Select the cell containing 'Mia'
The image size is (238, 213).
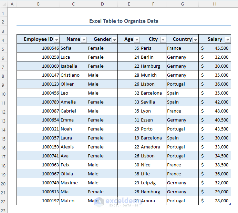tap(73, 192)
